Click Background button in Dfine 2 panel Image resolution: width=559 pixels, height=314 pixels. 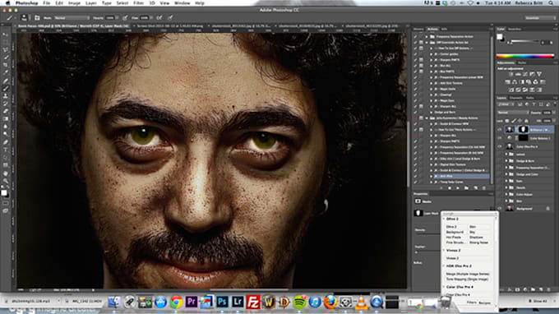455,232
